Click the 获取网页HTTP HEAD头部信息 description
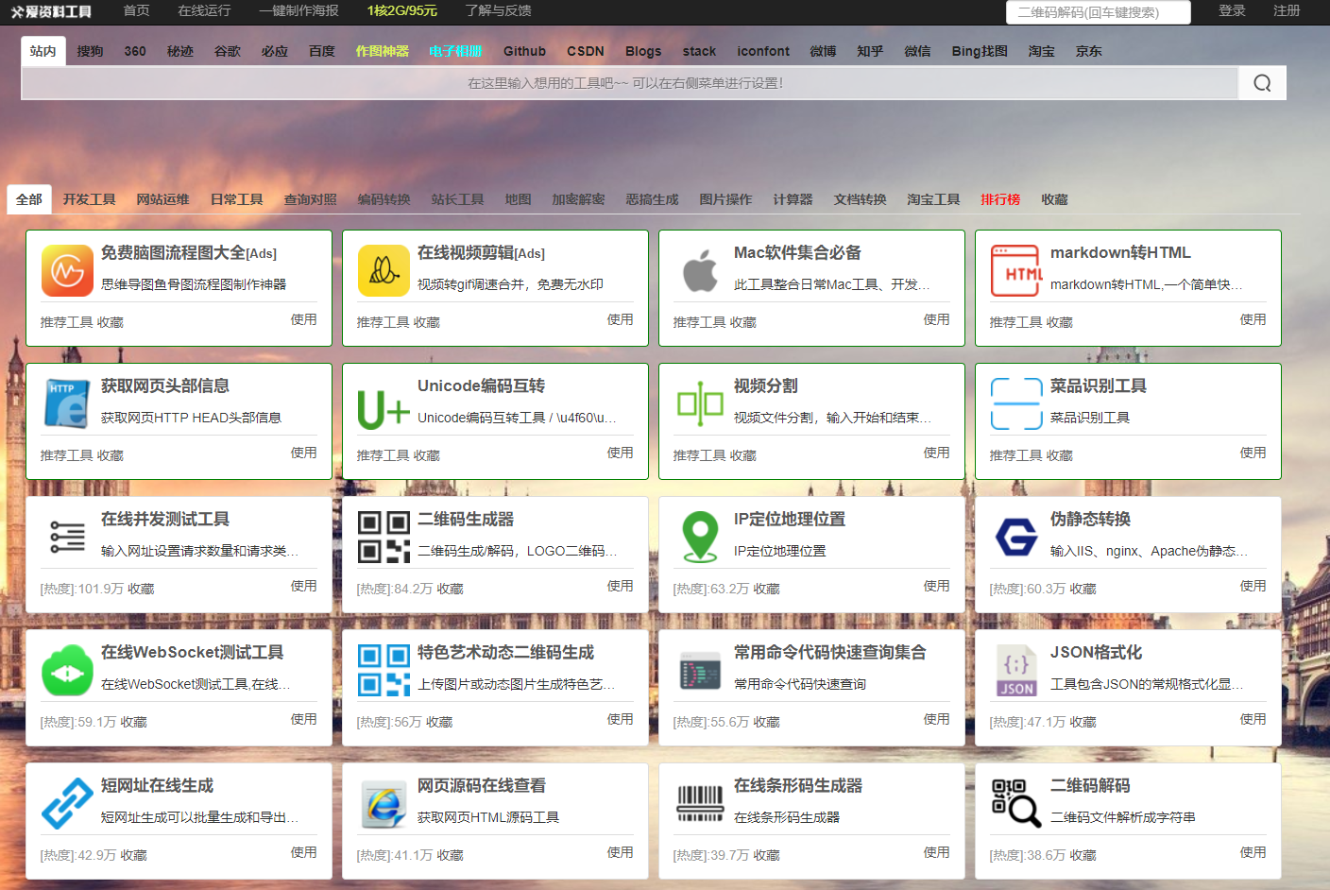1330x890 pixels. tap(191, 418)
